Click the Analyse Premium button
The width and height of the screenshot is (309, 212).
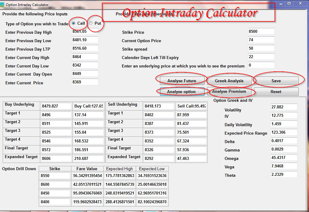229,92
